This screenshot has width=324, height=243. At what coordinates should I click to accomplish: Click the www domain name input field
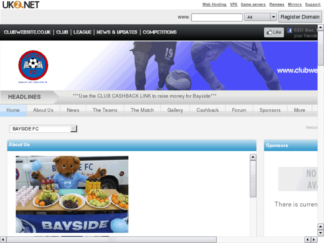pos(217,17)
